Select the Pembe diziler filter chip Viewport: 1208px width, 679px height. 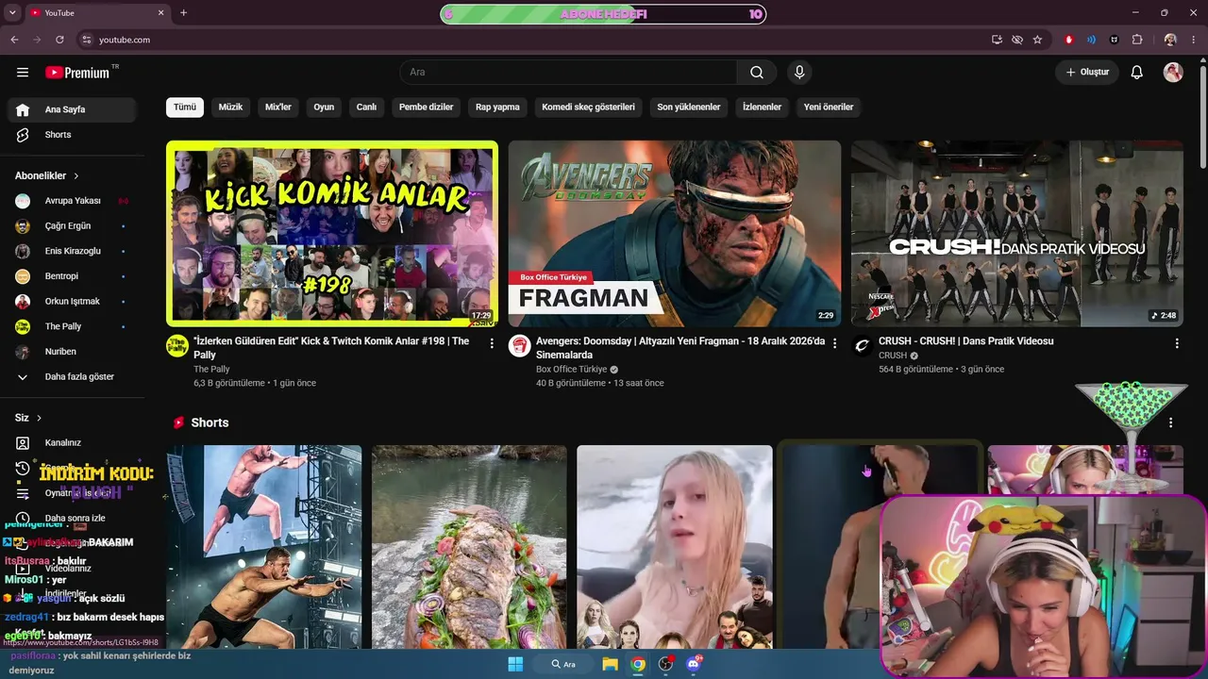pos(427,108)
